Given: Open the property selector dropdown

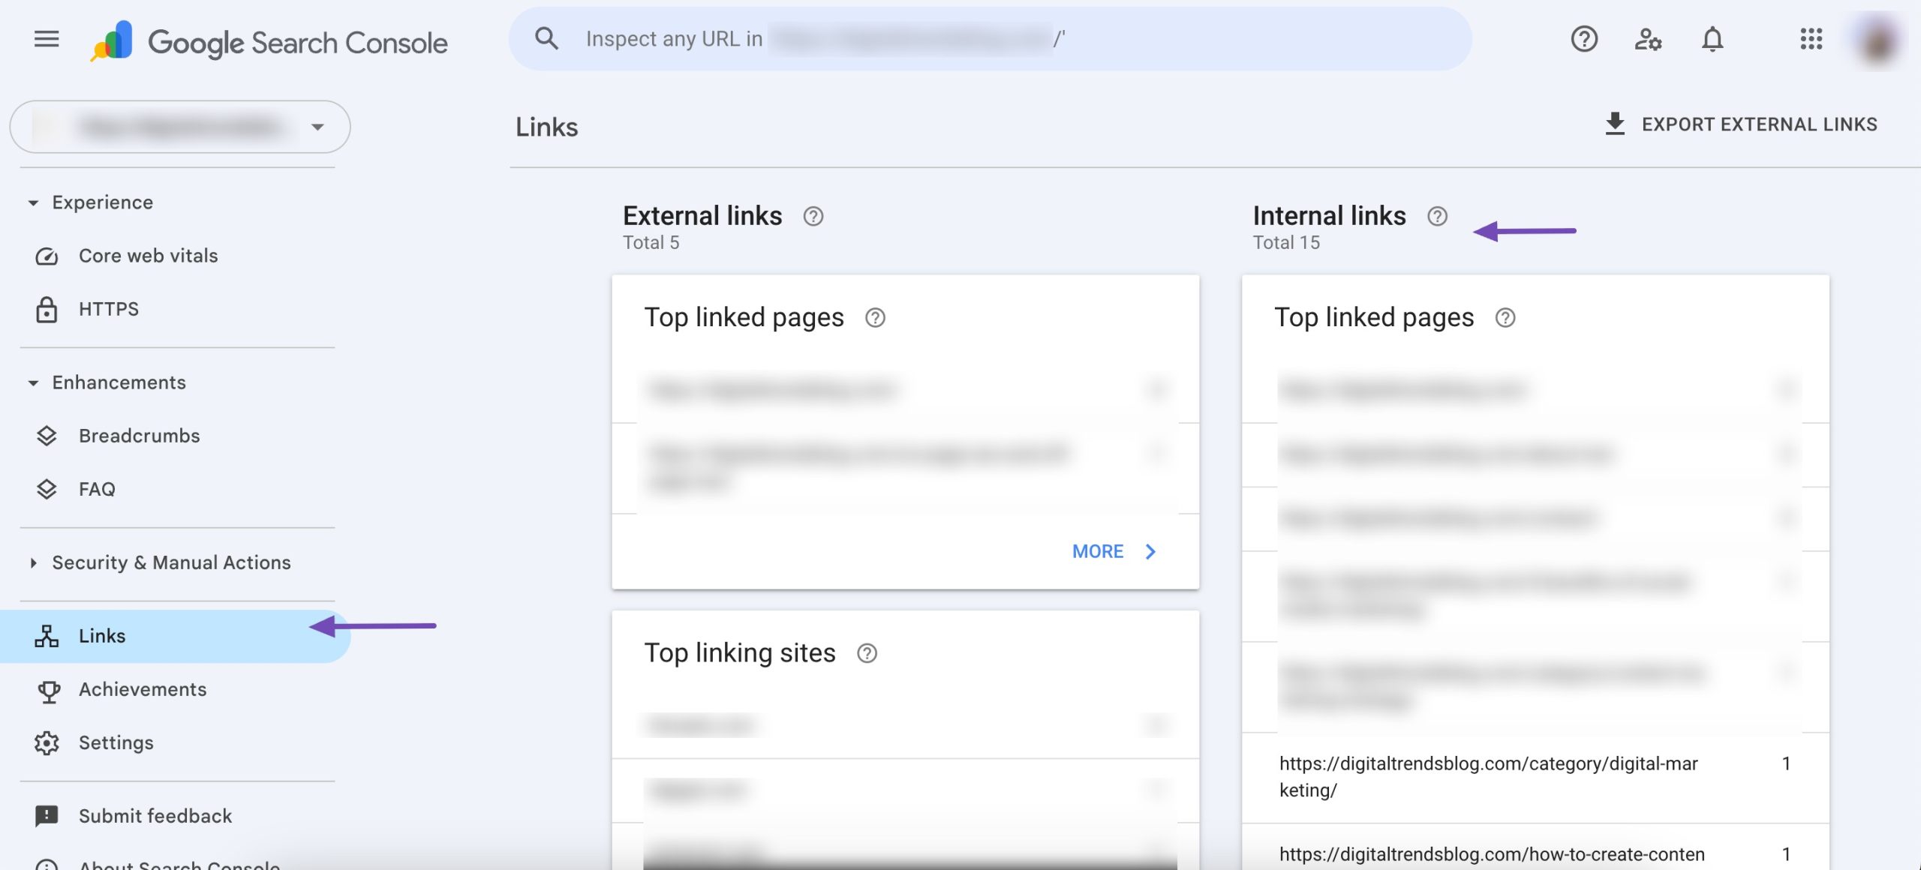Looking at the screenshot, I should click(x=318, y=126).
